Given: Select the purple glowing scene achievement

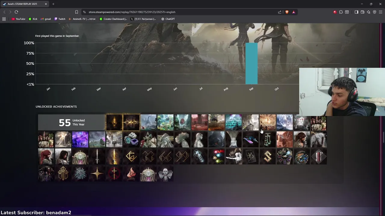Looking at the screenshot, I should [80, 139].
